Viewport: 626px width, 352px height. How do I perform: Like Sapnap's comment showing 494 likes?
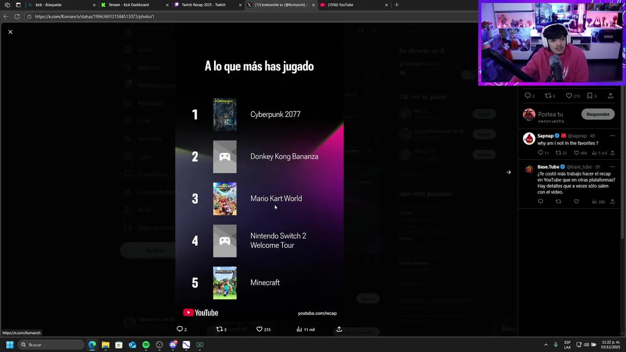(x=577, y=153)
